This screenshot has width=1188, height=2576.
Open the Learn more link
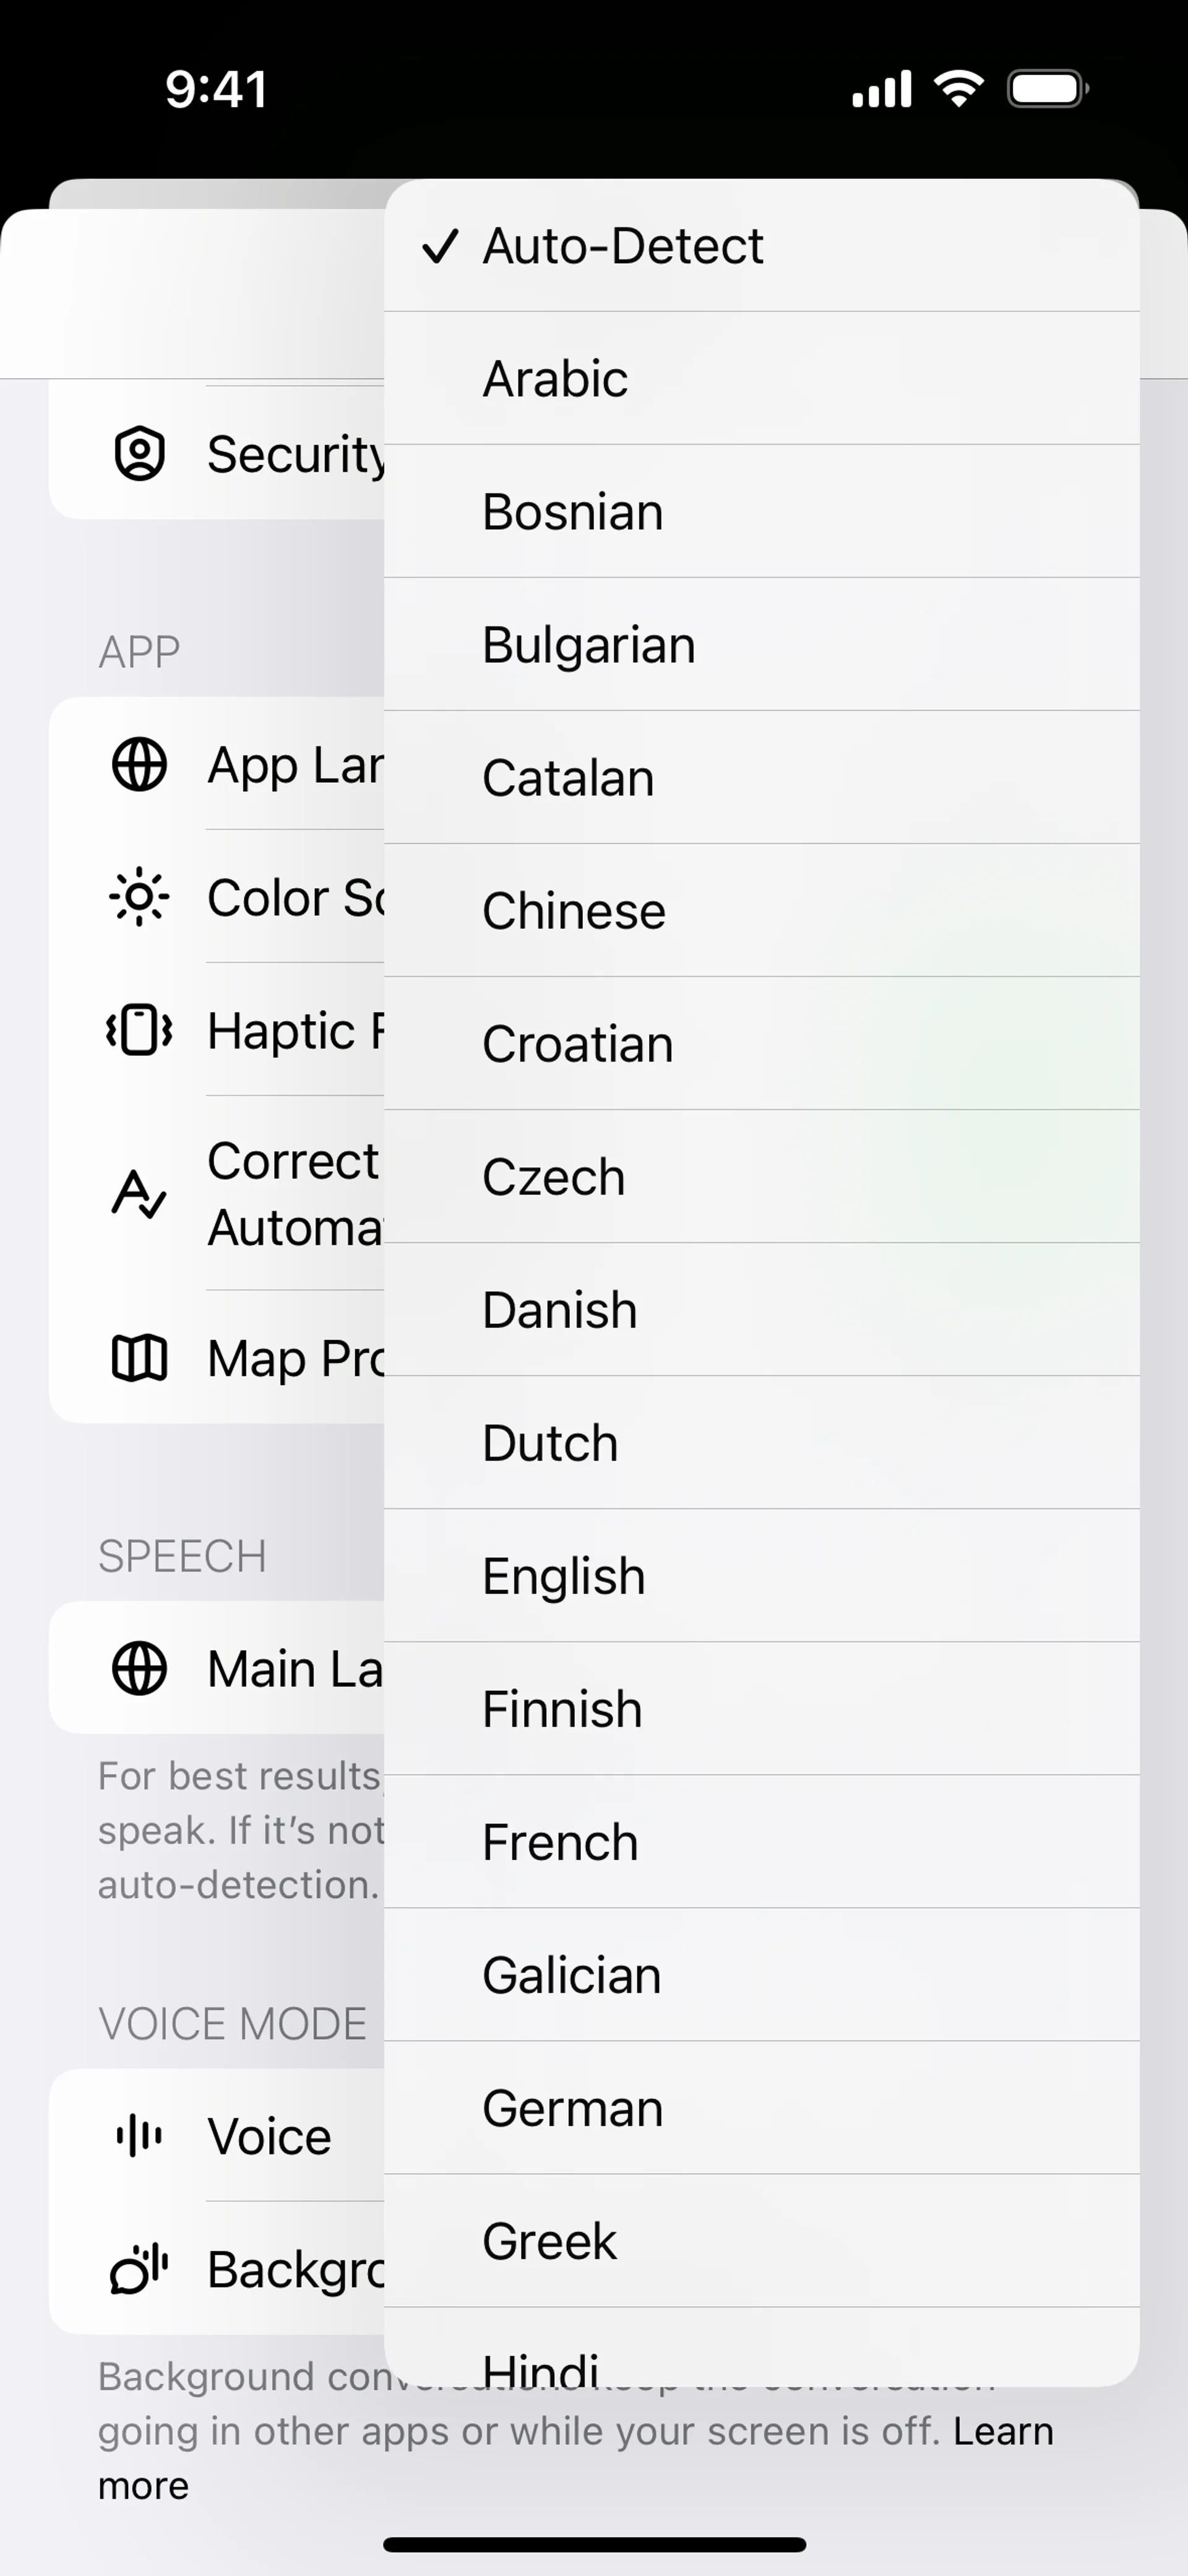click(x=1002, y=2431)
